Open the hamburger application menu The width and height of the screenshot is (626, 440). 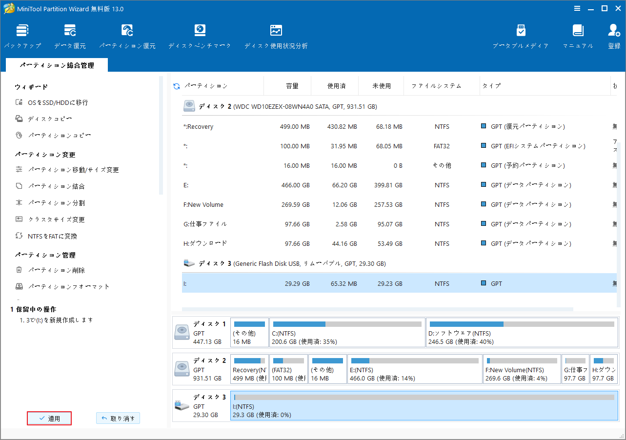point(577,8)
